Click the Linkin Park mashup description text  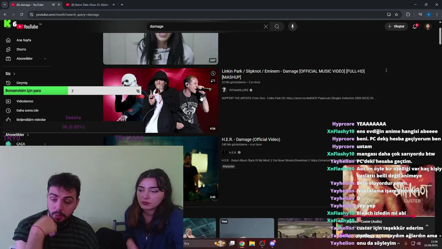tap(299, 98)
